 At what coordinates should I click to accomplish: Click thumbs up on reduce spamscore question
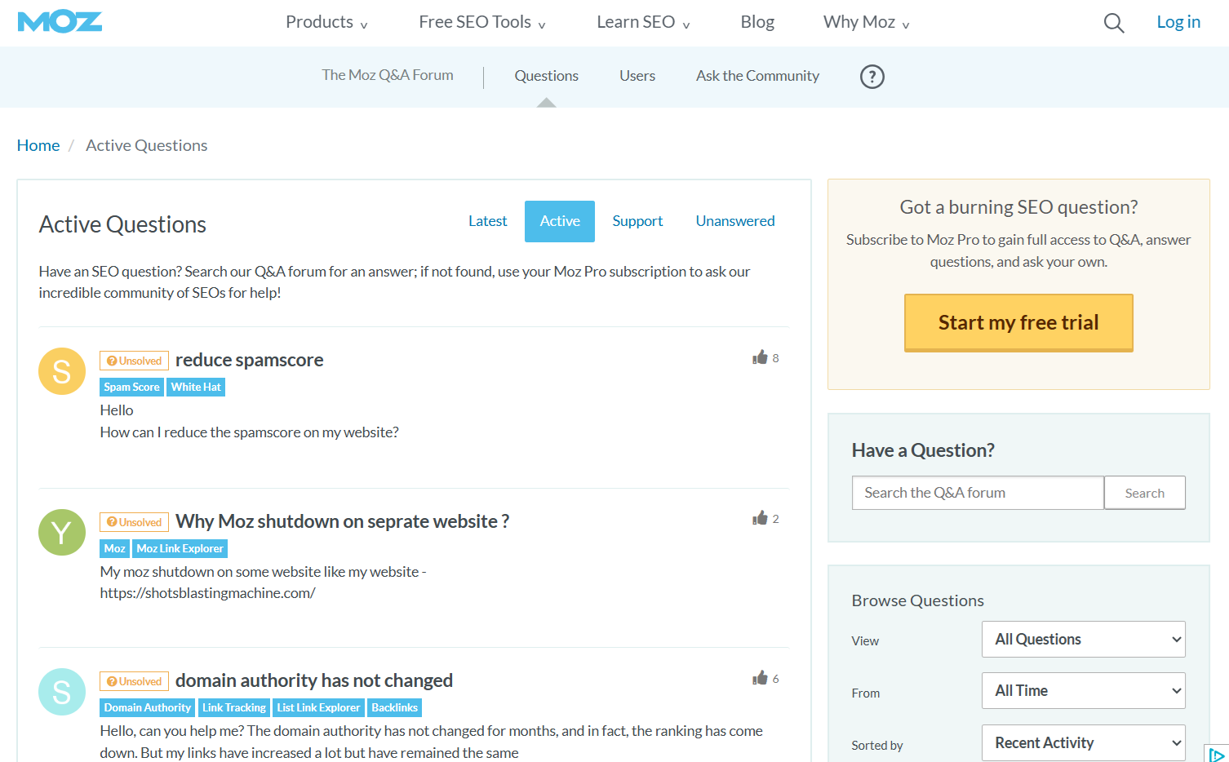coord(761,357)
